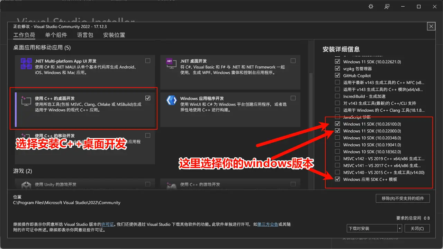Open the 许可证 license link
The height and width of the screenshot is (249, 443).
(108, 224)
